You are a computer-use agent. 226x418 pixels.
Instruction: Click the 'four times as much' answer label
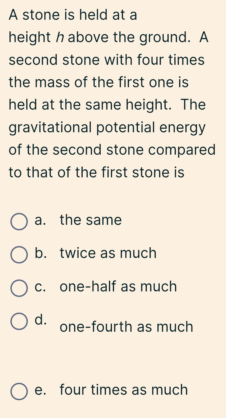[124, 390]
